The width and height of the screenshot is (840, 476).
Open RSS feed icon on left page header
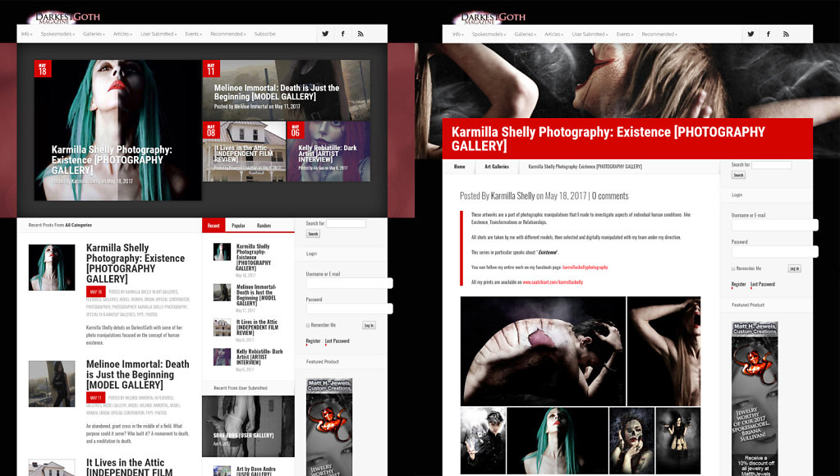360,34
